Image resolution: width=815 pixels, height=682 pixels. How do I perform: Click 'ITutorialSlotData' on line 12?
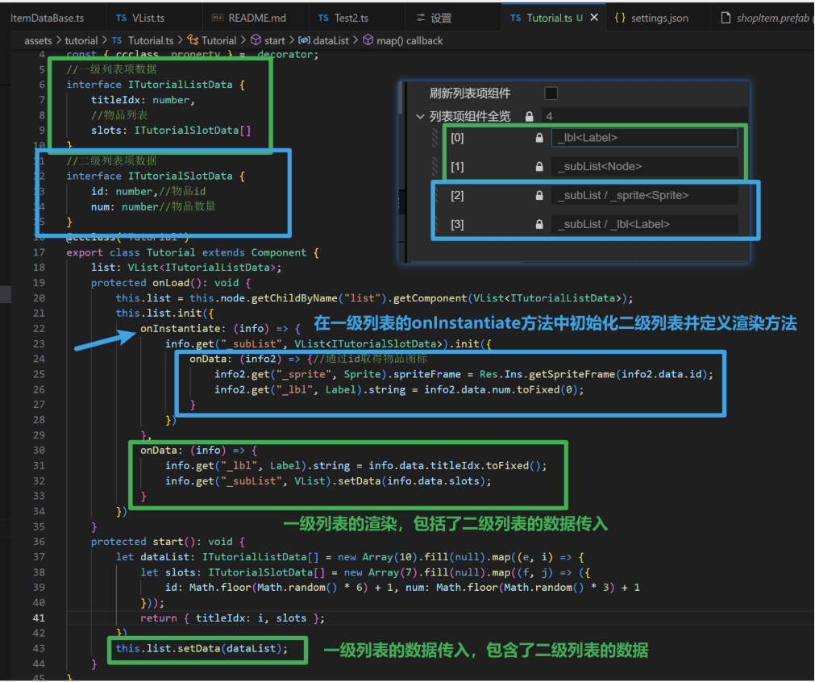[181, 177]
